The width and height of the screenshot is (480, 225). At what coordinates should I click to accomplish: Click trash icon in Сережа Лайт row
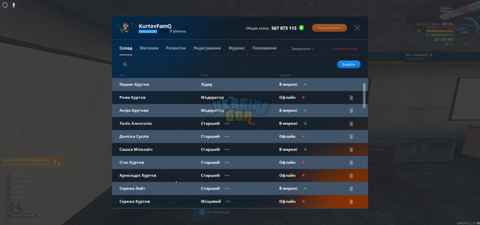(x=351, y=189)
